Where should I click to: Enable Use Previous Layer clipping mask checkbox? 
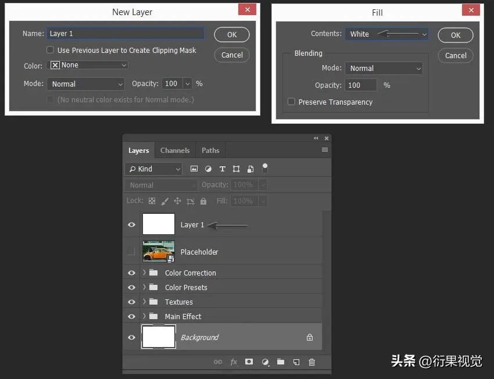51,51
